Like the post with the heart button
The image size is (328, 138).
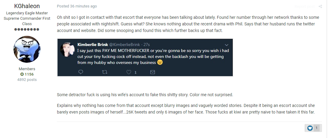point(310,128)
